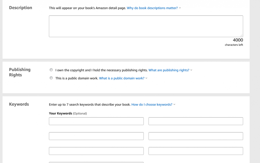Open 'How do I choose keywords?' link
Viewport: 260px width, 163px height.
pyautogui.click(x=152, y=105)
